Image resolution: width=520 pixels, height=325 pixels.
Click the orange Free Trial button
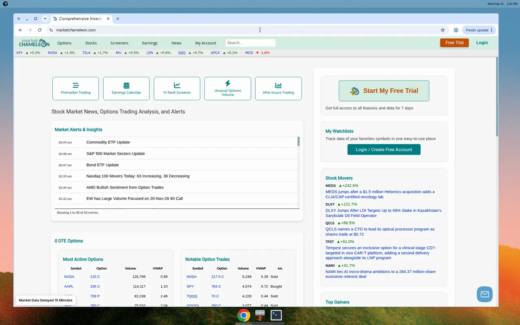(x=454, y=43)
